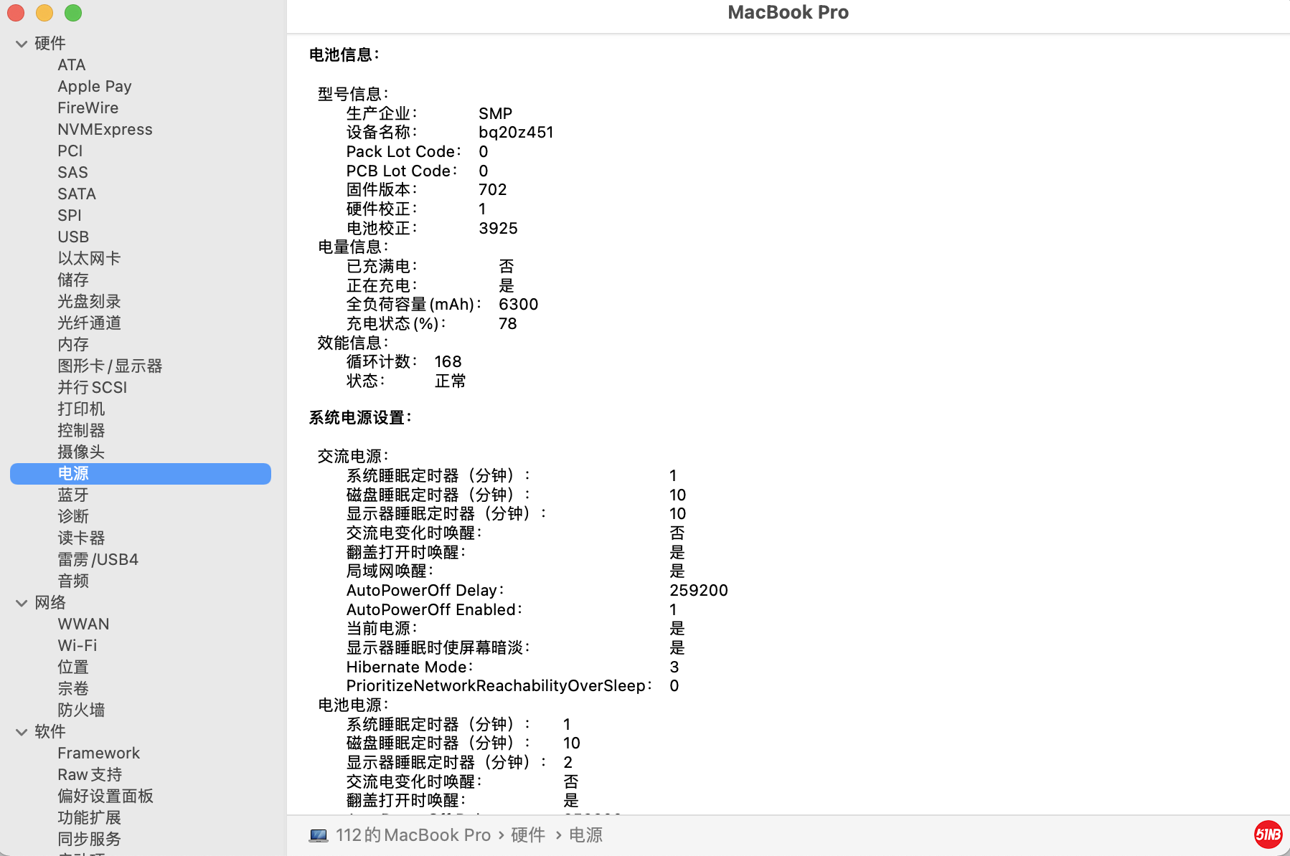
Task: Select PCI in the sidebar
Action: click(x=70, y=151)
